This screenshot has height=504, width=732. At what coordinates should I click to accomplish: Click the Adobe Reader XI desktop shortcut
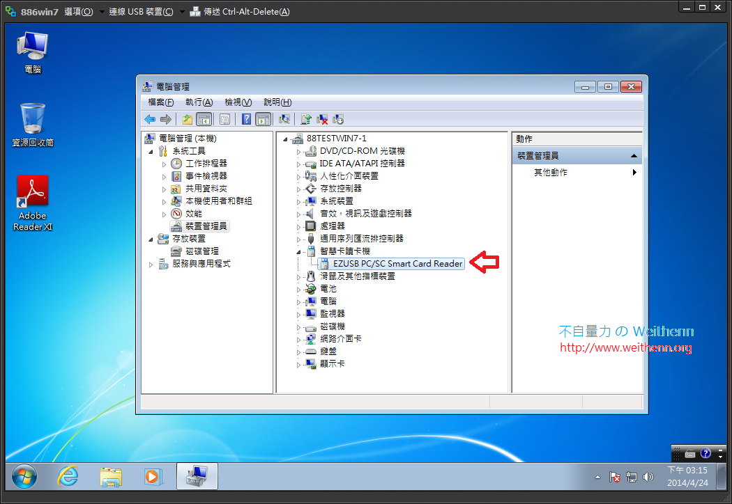coord(33,203)
